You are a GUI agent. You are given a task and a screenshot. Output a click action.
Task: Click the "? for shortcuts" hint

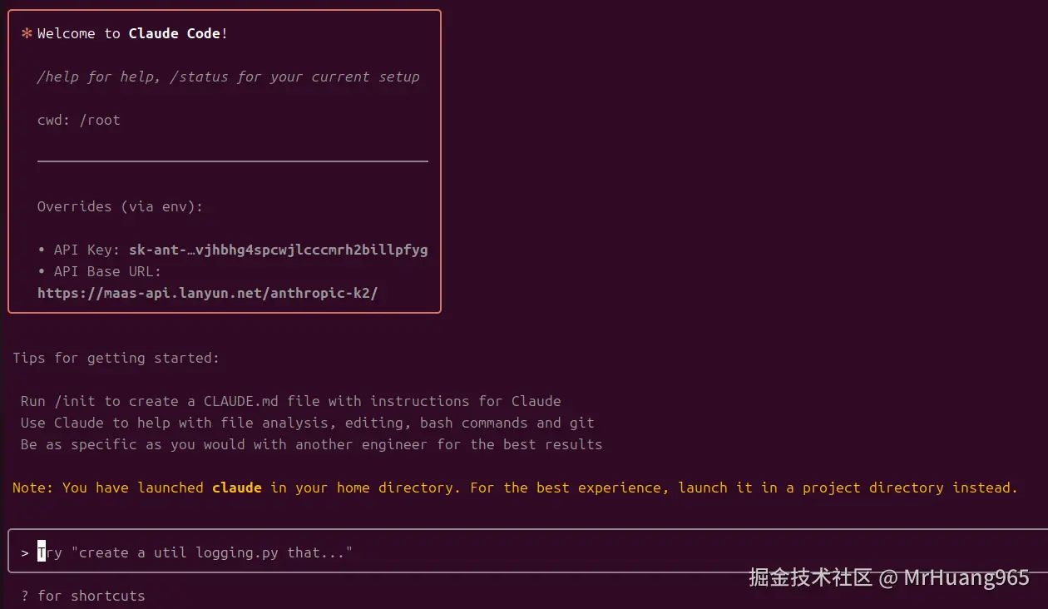point(83,596)
